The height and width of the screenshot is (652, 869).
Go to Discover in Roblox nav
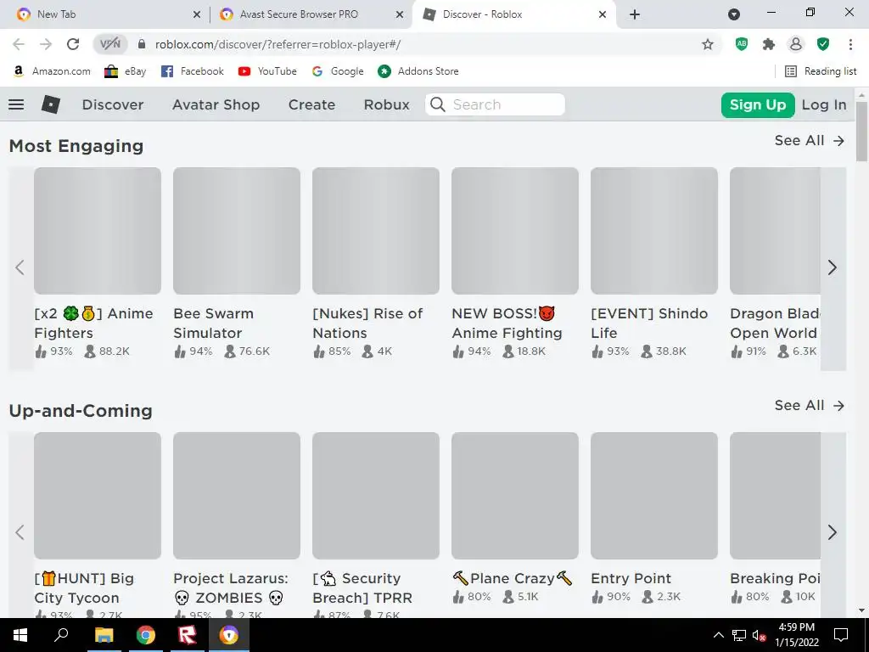point(113,104)
